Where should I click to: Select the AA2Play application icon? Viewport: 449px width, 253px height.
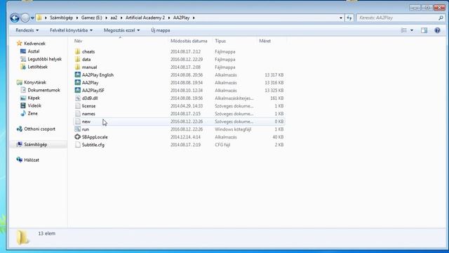point(78,82)
